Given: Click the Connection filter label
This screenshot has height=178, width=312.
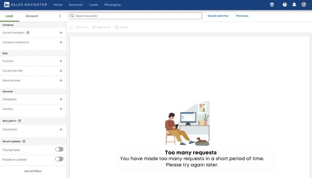Looking at the screenshot, I should (10, 129).
